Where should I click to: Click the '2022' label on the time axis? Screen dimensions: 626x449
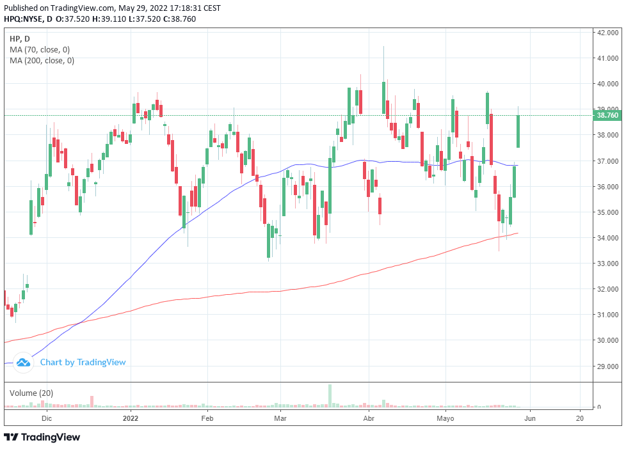[x=131, y=418]
